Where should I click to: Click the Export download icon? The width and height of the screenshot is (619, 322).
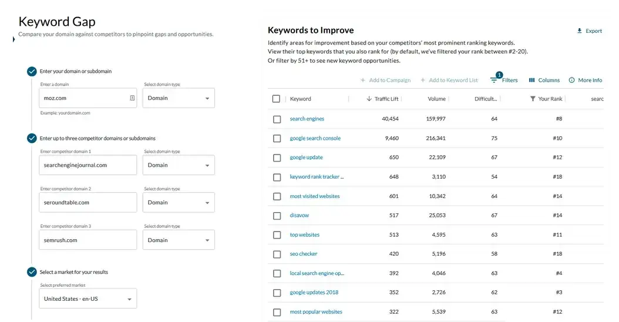click(x=579, y=31)
